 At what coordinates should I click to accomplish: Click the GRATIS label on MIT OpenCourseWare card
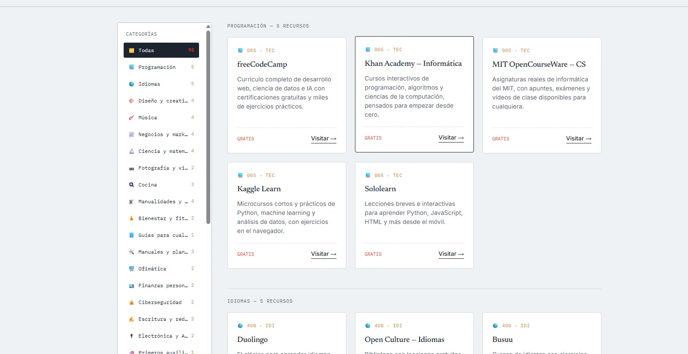pyautogui.click(x=501, y=139)
